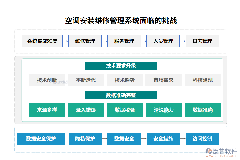Viewport: 240px width, 160px height.
Task: Select the 不断迭代 item
Action: coord(86,80)
